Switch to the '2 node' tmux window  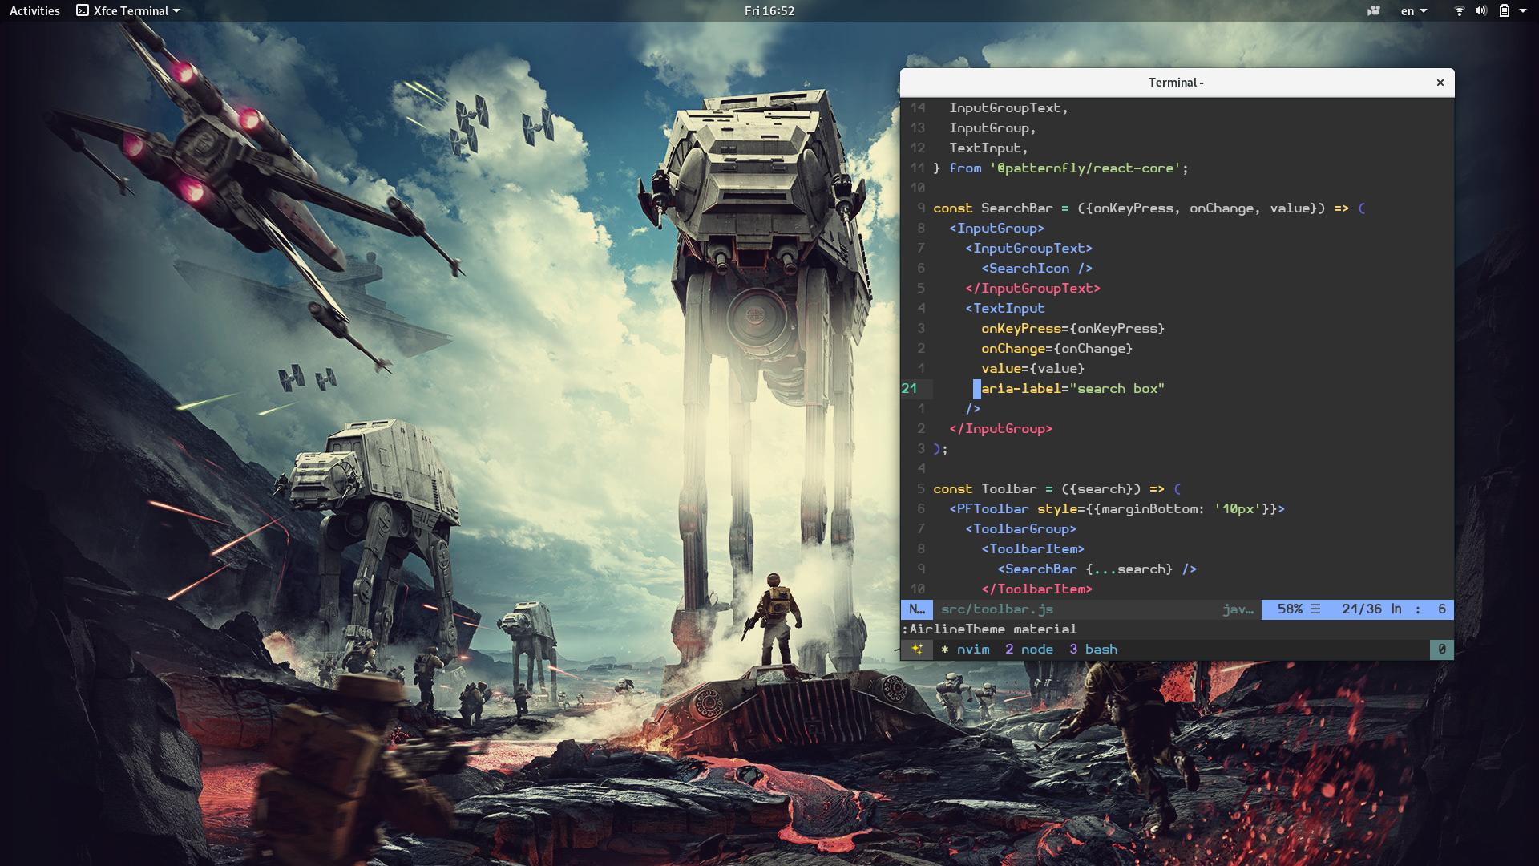[x=1029, y=649]
